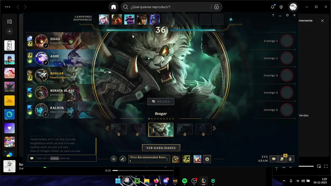
Task: Open taskbar clock and date
Action: tap(320, 181)
